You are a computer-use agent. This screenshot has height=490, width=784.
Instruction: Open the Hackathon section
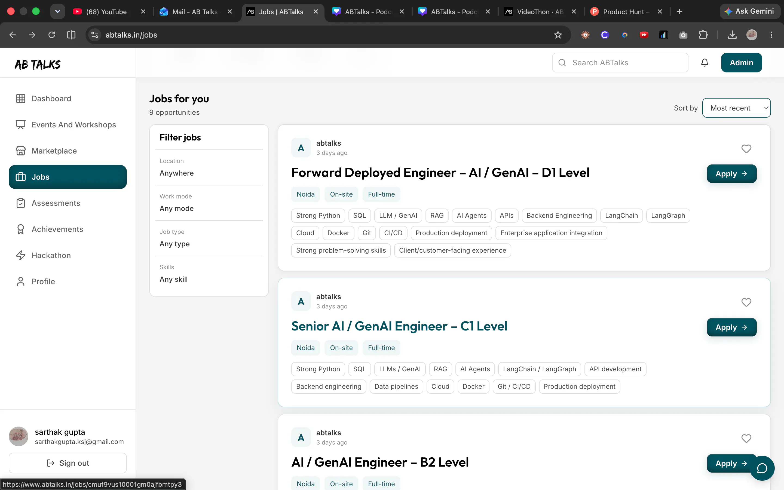[x=68, y=255]
